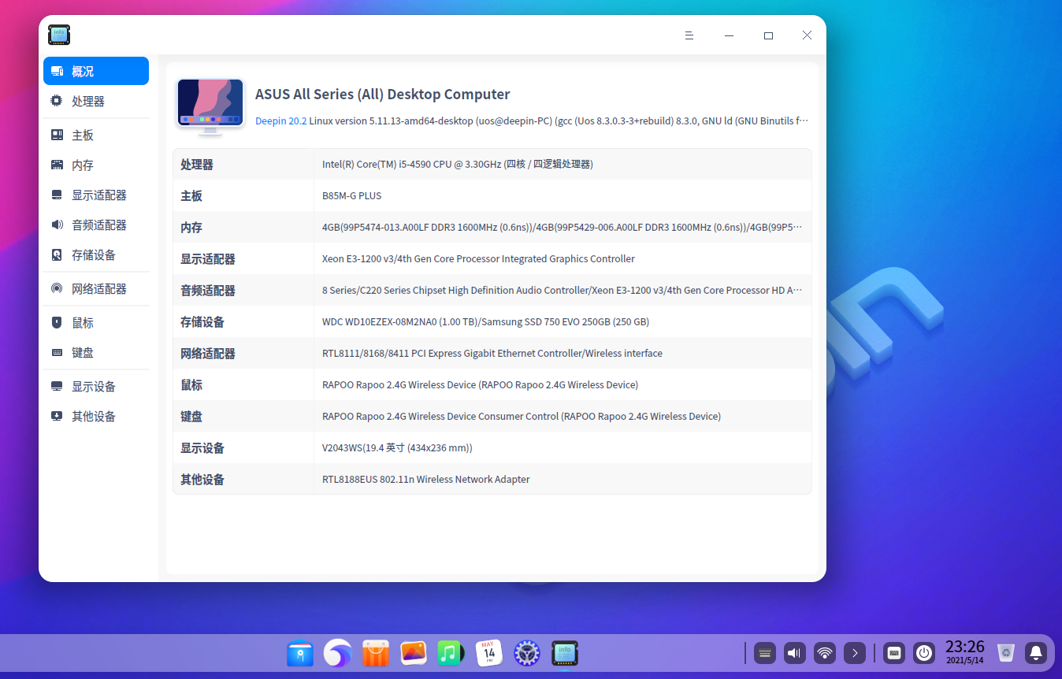Viewport: 1062px width, 679px height.
Task: Click the keyboard icon beside the power button
Action: [893, 653]
